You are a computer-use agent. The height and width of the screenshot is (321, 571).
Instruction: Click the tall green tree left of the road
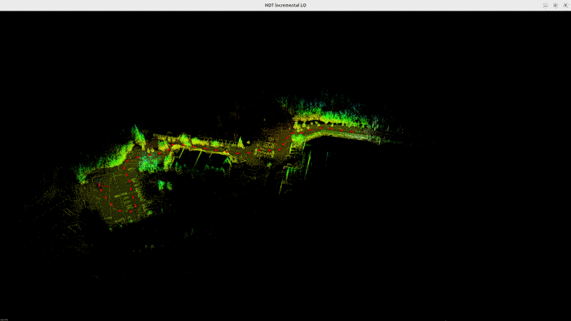(136, 136)
